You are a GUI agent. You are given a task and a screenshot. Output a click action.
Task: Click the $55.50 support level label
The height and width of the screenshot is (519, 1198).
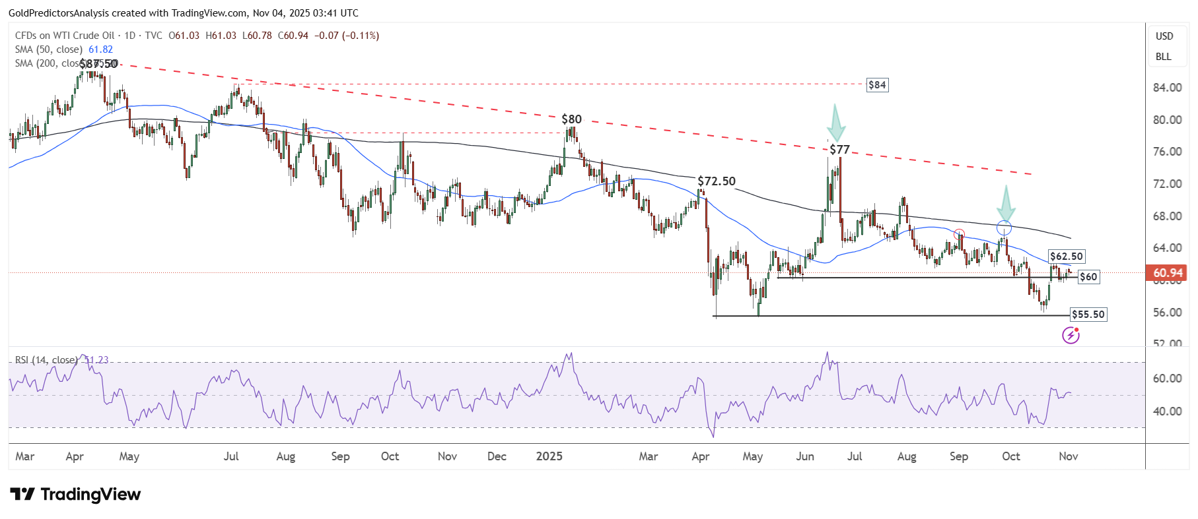(1088, 315)
